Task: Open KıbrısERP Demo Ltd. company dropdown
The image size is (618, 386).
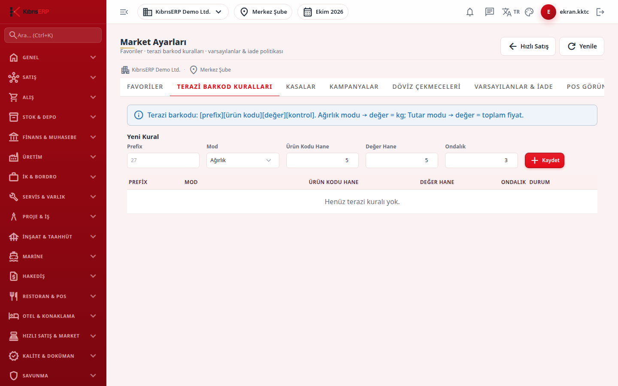Action: click(x=183, y=12)
